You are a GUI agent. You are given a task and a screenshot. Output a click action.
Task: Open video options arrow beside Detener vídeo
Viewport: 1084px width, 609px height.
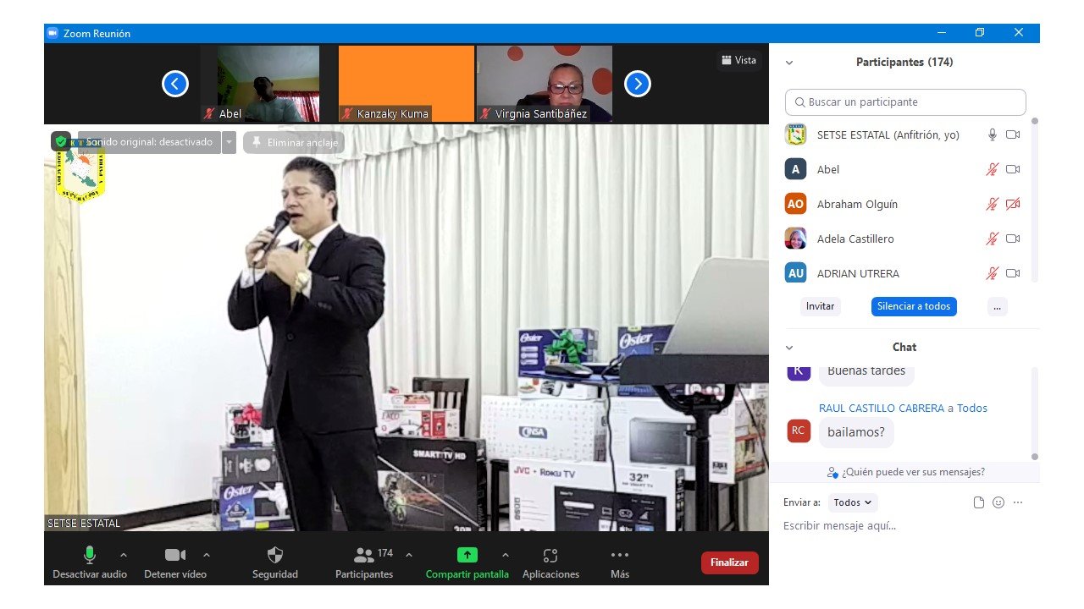point(207,555)
